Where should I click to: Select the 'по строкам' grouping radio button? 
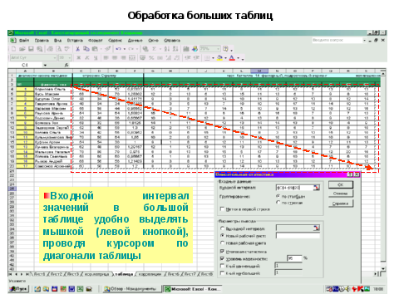point(278,203)
